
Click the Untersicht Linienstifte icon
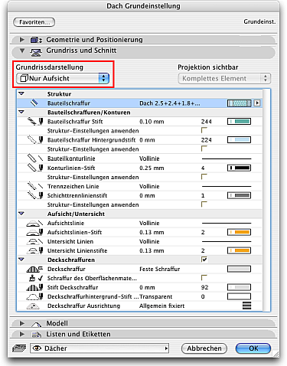34,250
